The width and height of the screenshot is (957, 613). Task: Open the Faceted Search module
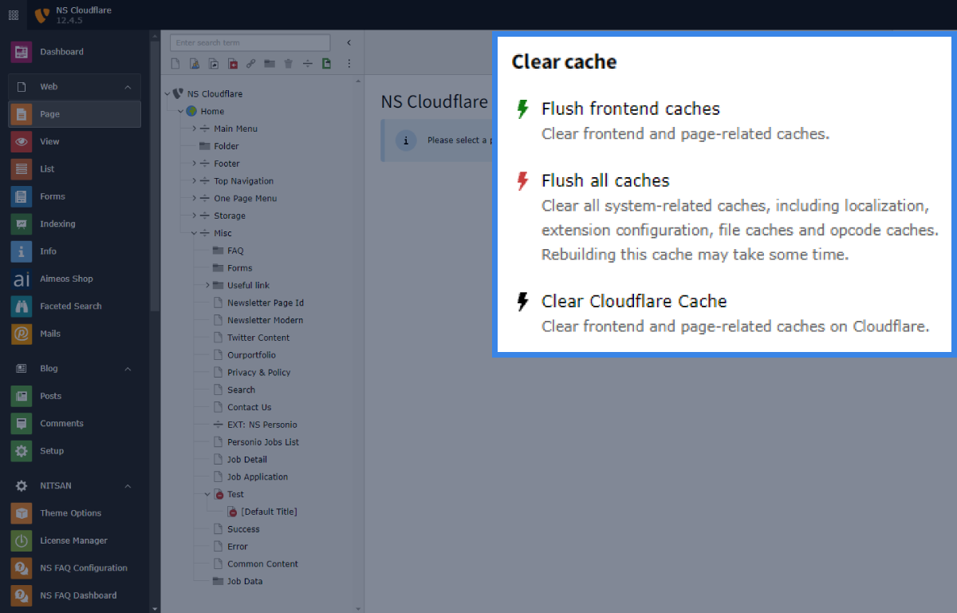(71, 306)
